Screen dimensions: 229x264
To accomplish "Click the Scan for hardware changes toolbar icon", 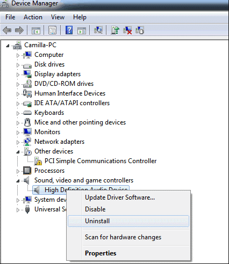I will (x=98, y=30).
